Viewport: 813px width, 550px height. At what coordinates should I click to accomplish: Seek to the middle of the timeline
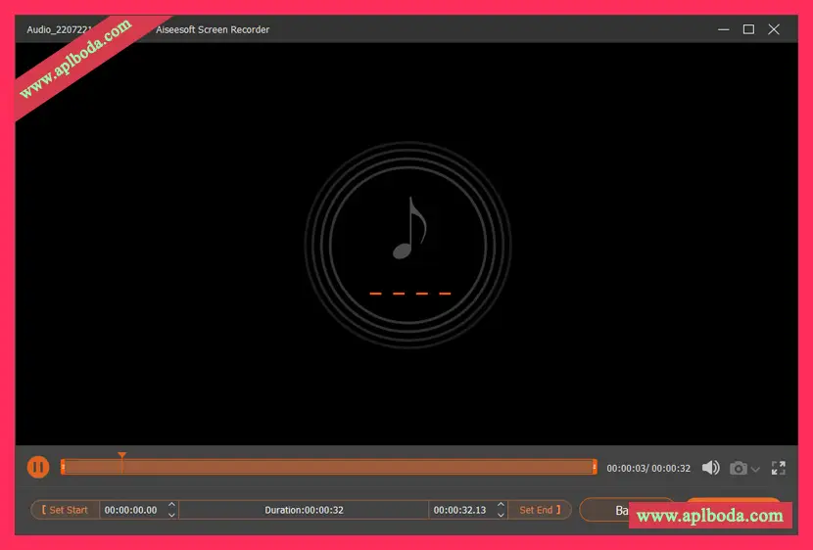[329, 468]
